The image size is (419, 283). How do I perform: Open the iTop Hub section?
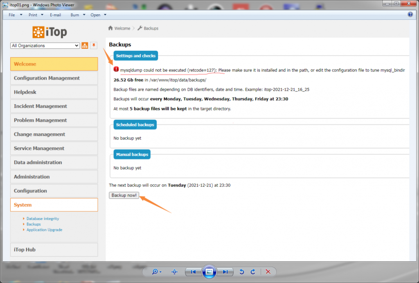(54, 249)
